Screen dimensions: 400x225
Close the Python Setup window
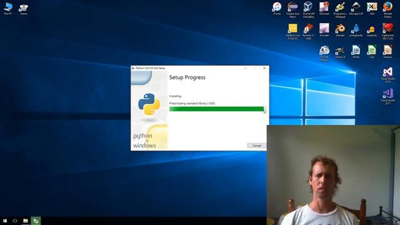click(x=264, y=68)
